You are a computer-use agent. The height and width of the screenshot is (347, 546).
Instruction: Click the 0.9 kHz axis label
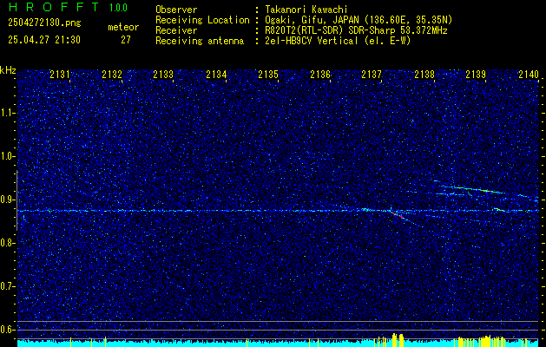coord(7,200)
